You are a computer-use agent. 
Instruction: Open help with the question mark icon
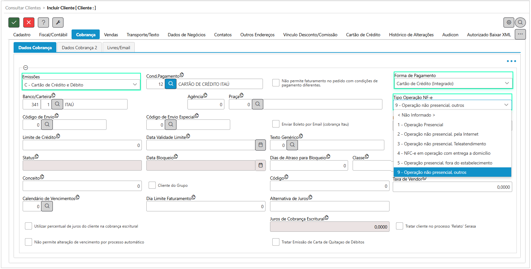[43, 22]
